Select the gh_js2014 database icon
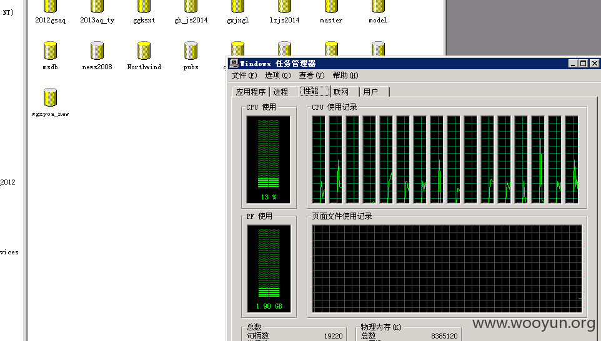The image size is (601, 341). click(x=191, y=6)
